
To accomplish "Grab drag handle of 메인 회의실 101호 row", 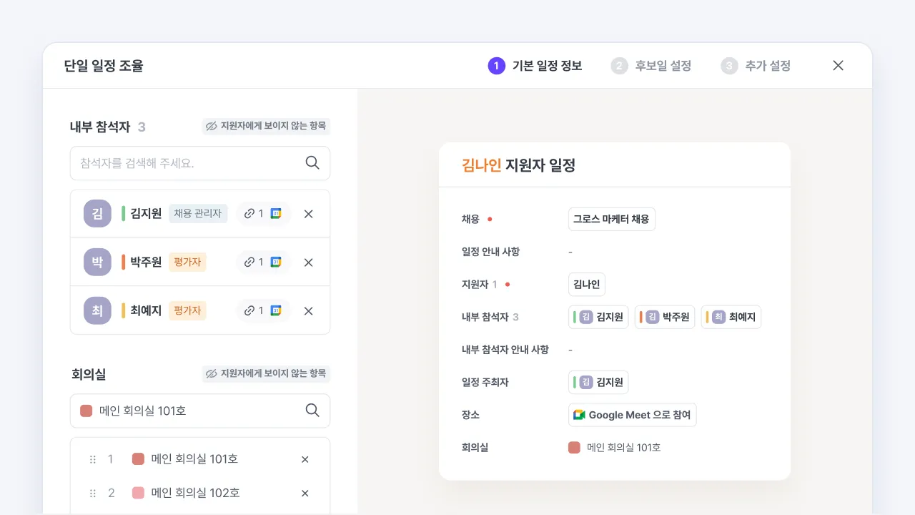I will click(92, 459).
